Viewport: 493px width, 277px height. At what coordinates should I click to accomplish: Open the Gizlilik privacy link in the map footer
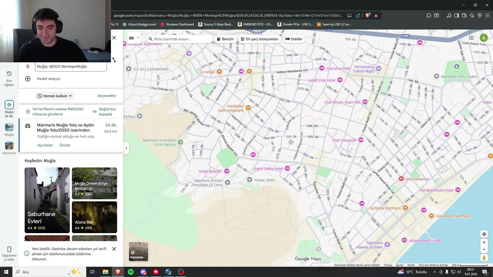411,265
